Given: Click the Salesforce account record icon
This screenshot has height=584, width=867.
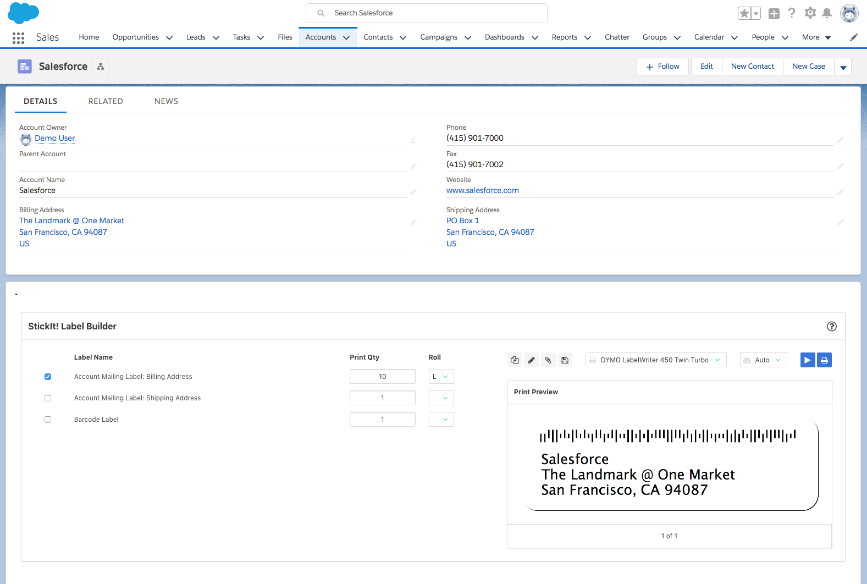Looking at the screenshot, I should 25,67.
